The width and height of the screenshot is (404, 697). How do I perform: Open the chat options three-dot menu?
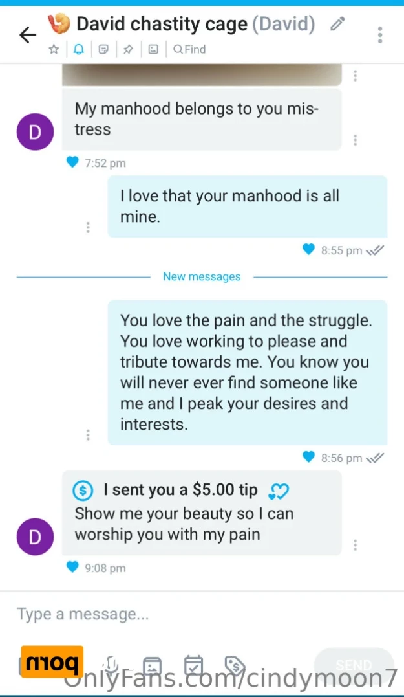380,34
